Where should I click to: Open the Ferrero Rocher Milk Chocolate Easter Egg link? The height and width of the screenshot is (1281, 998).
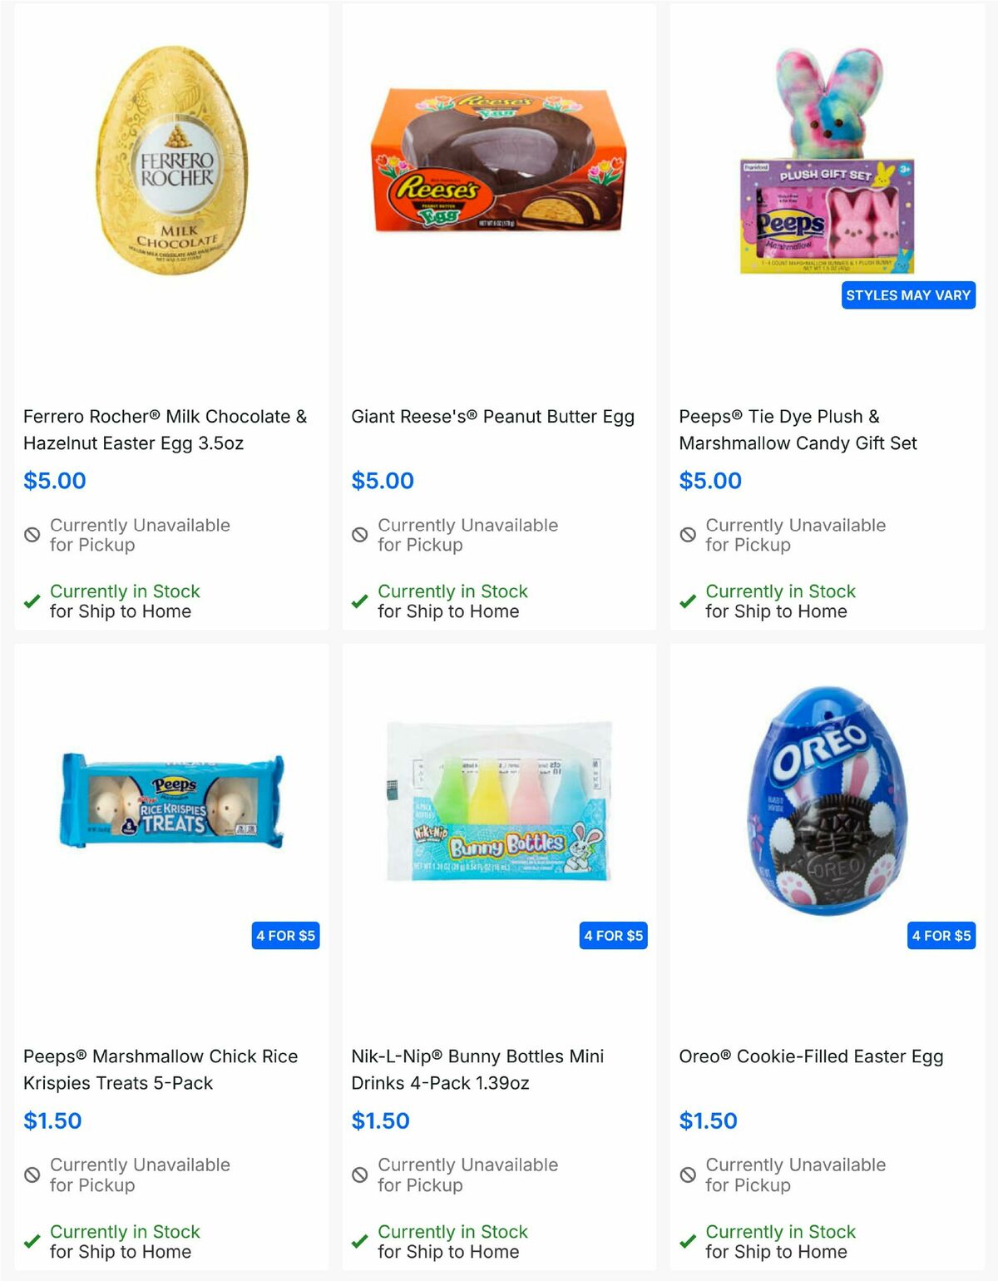click(164, 429)
